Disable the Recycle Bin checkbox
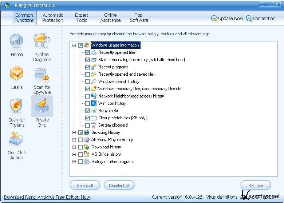 point(87,111)
